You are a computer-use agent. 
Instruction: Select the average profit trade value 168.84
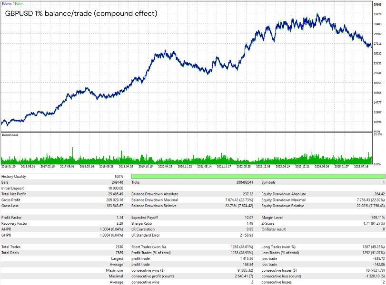click(x=248, y=265)
